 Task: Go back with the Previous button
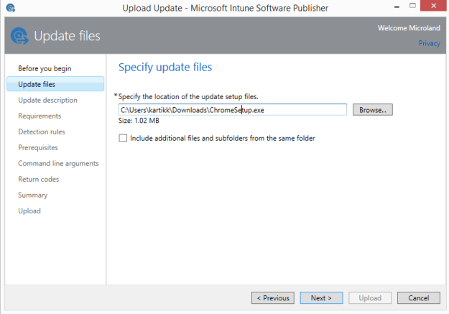point(273,298)
